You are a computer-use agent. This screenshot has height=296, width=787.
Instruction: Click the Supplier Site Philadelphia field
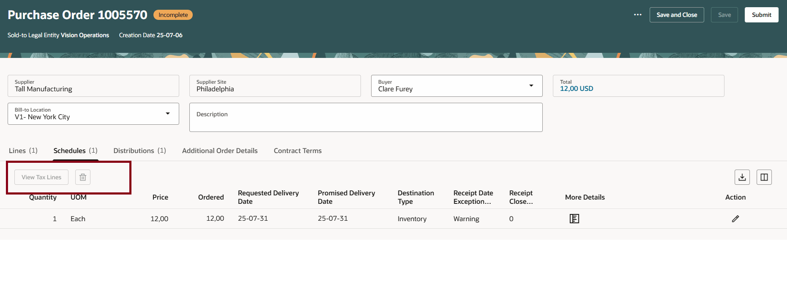click(275, 86)
